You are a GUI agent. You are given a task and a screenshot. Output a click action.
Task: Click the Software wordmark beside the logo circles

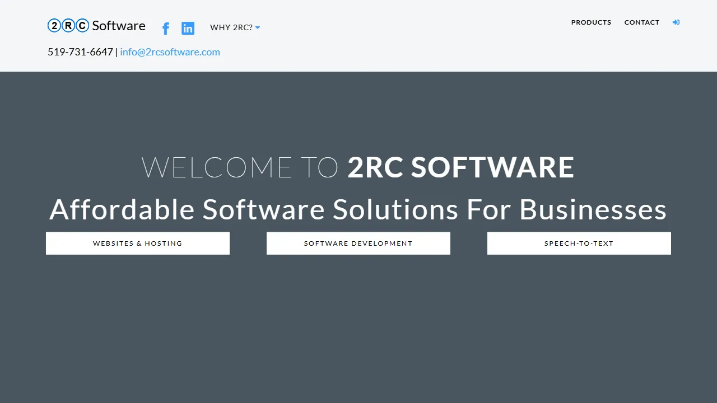point(119,25)
